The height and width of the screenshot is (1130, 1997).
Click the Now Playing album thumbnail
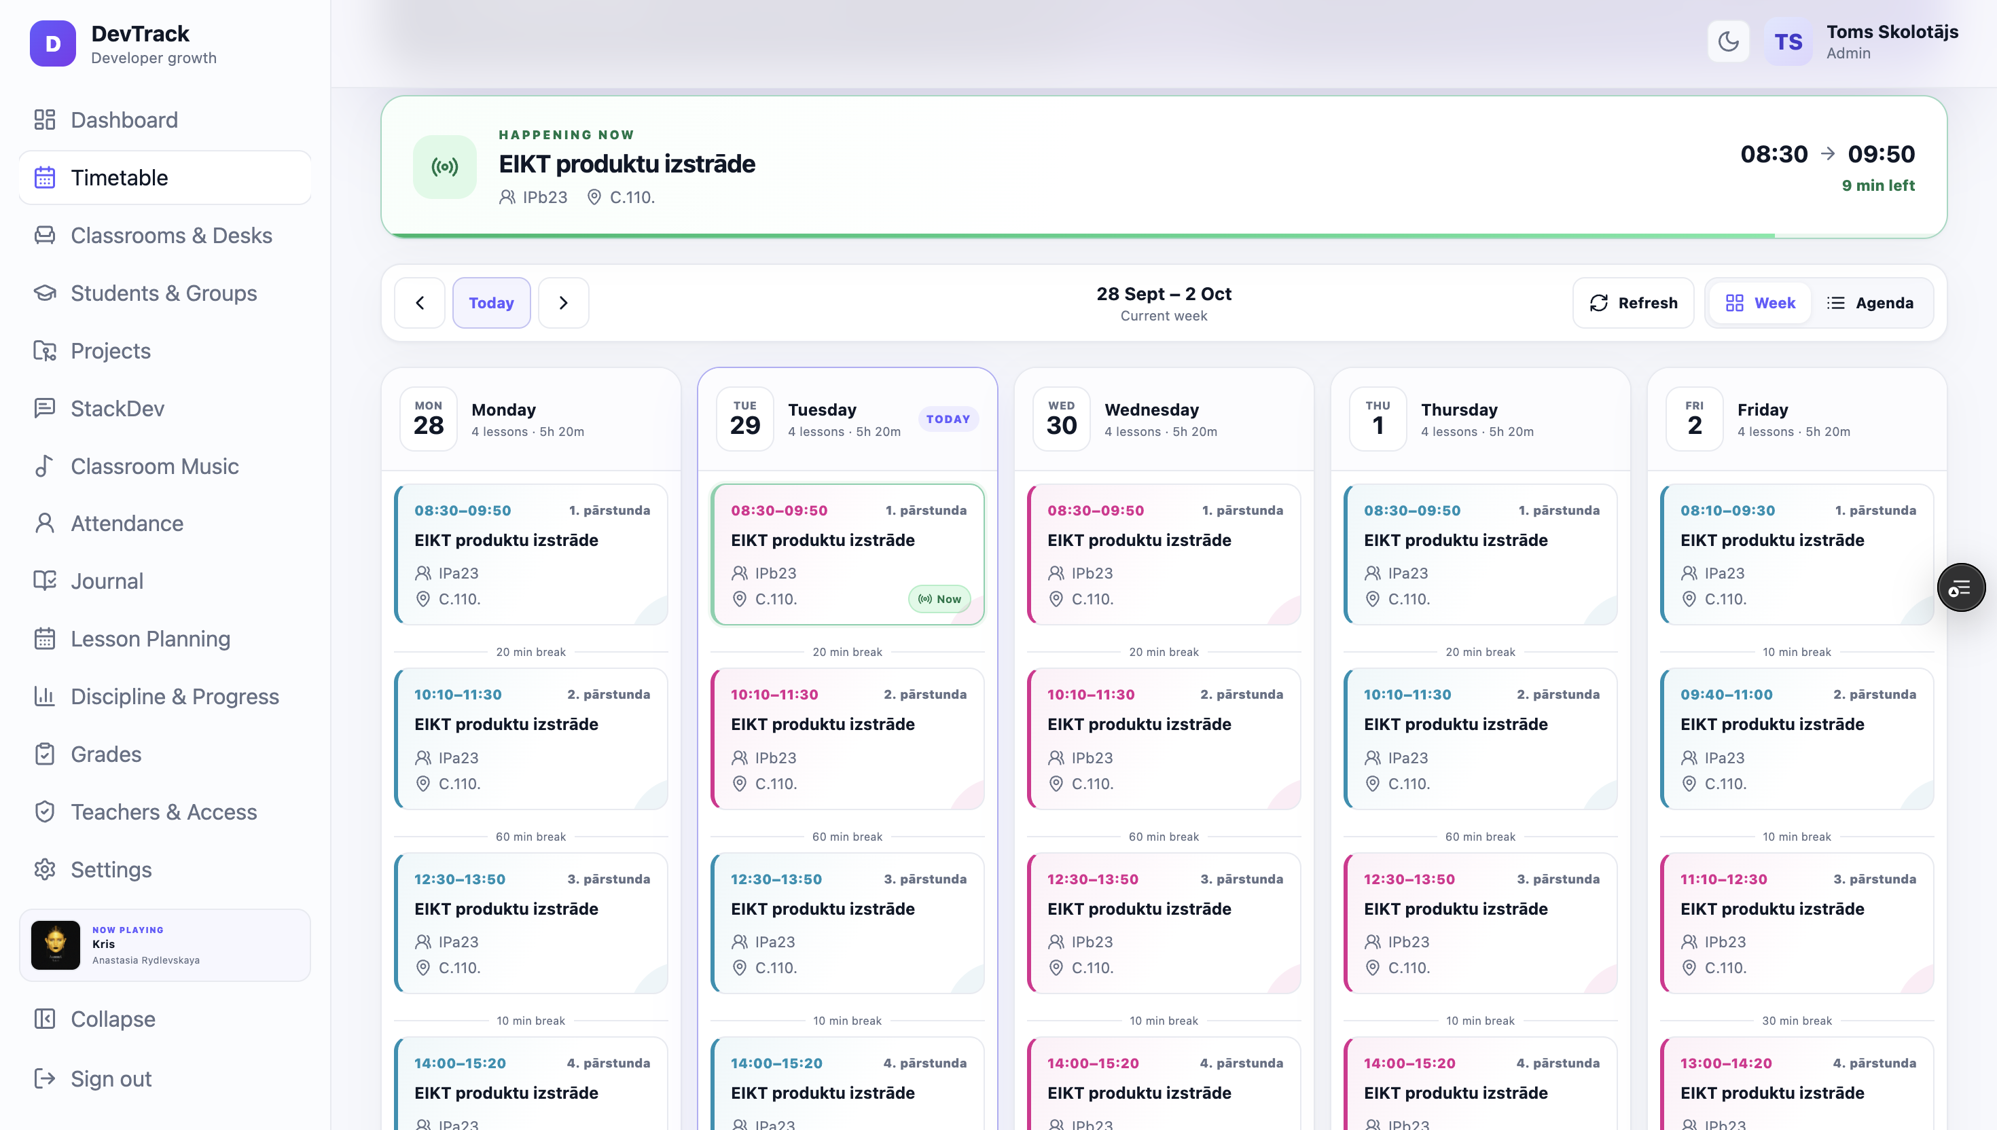[x=55, y=945]
